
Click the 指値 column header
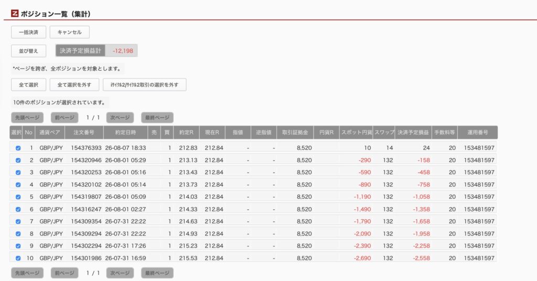tap(238, 132)
